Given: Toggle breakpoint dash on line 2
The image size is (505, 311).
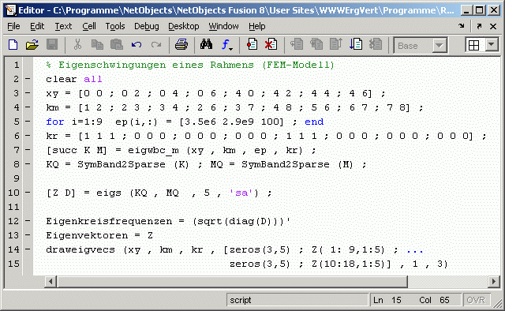Looking at the screenshot, I should coord(28,79).
